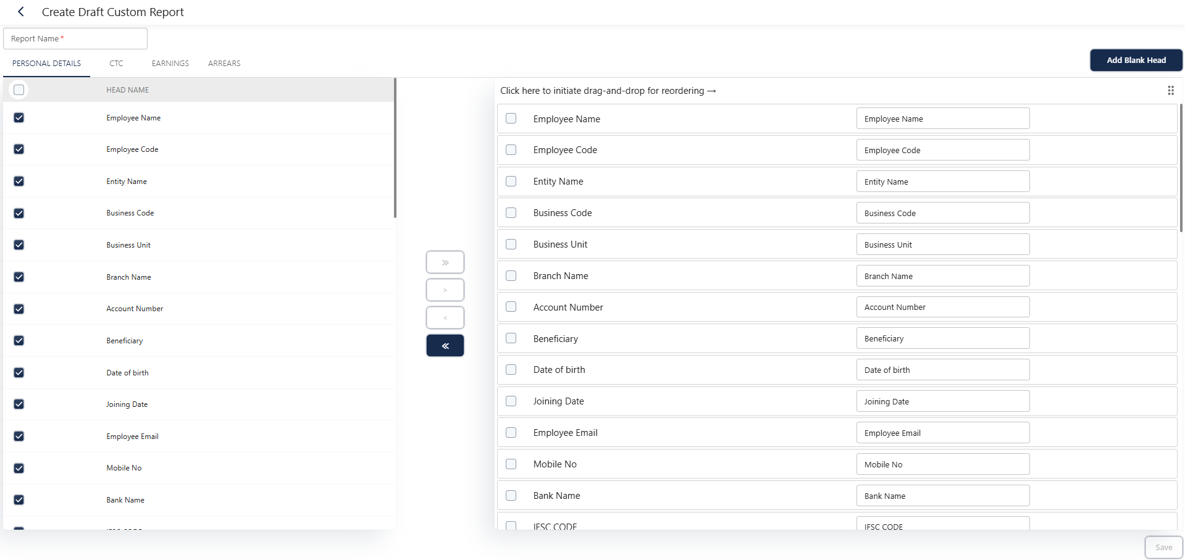This screenshot has height=560, width=1185.
Task: Edit the Account Number display label field
Action: tap(943, 307)
